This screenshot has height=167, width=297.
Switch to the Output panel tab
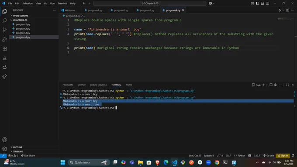(x=82, y=85)
